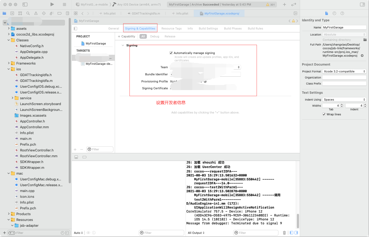Click the + Capability button
Viewport: 369px width, 237px height.
pyautogui.click(x=127, y=36)
